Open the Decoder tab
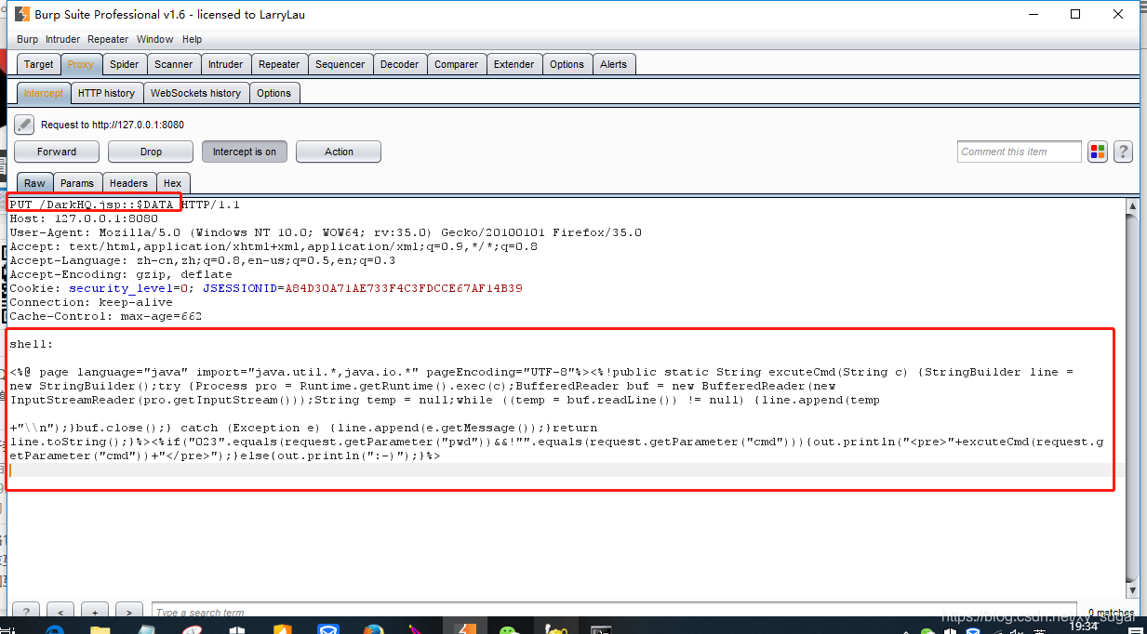This screenshot has width=1147, height=634. pos(400,64)
